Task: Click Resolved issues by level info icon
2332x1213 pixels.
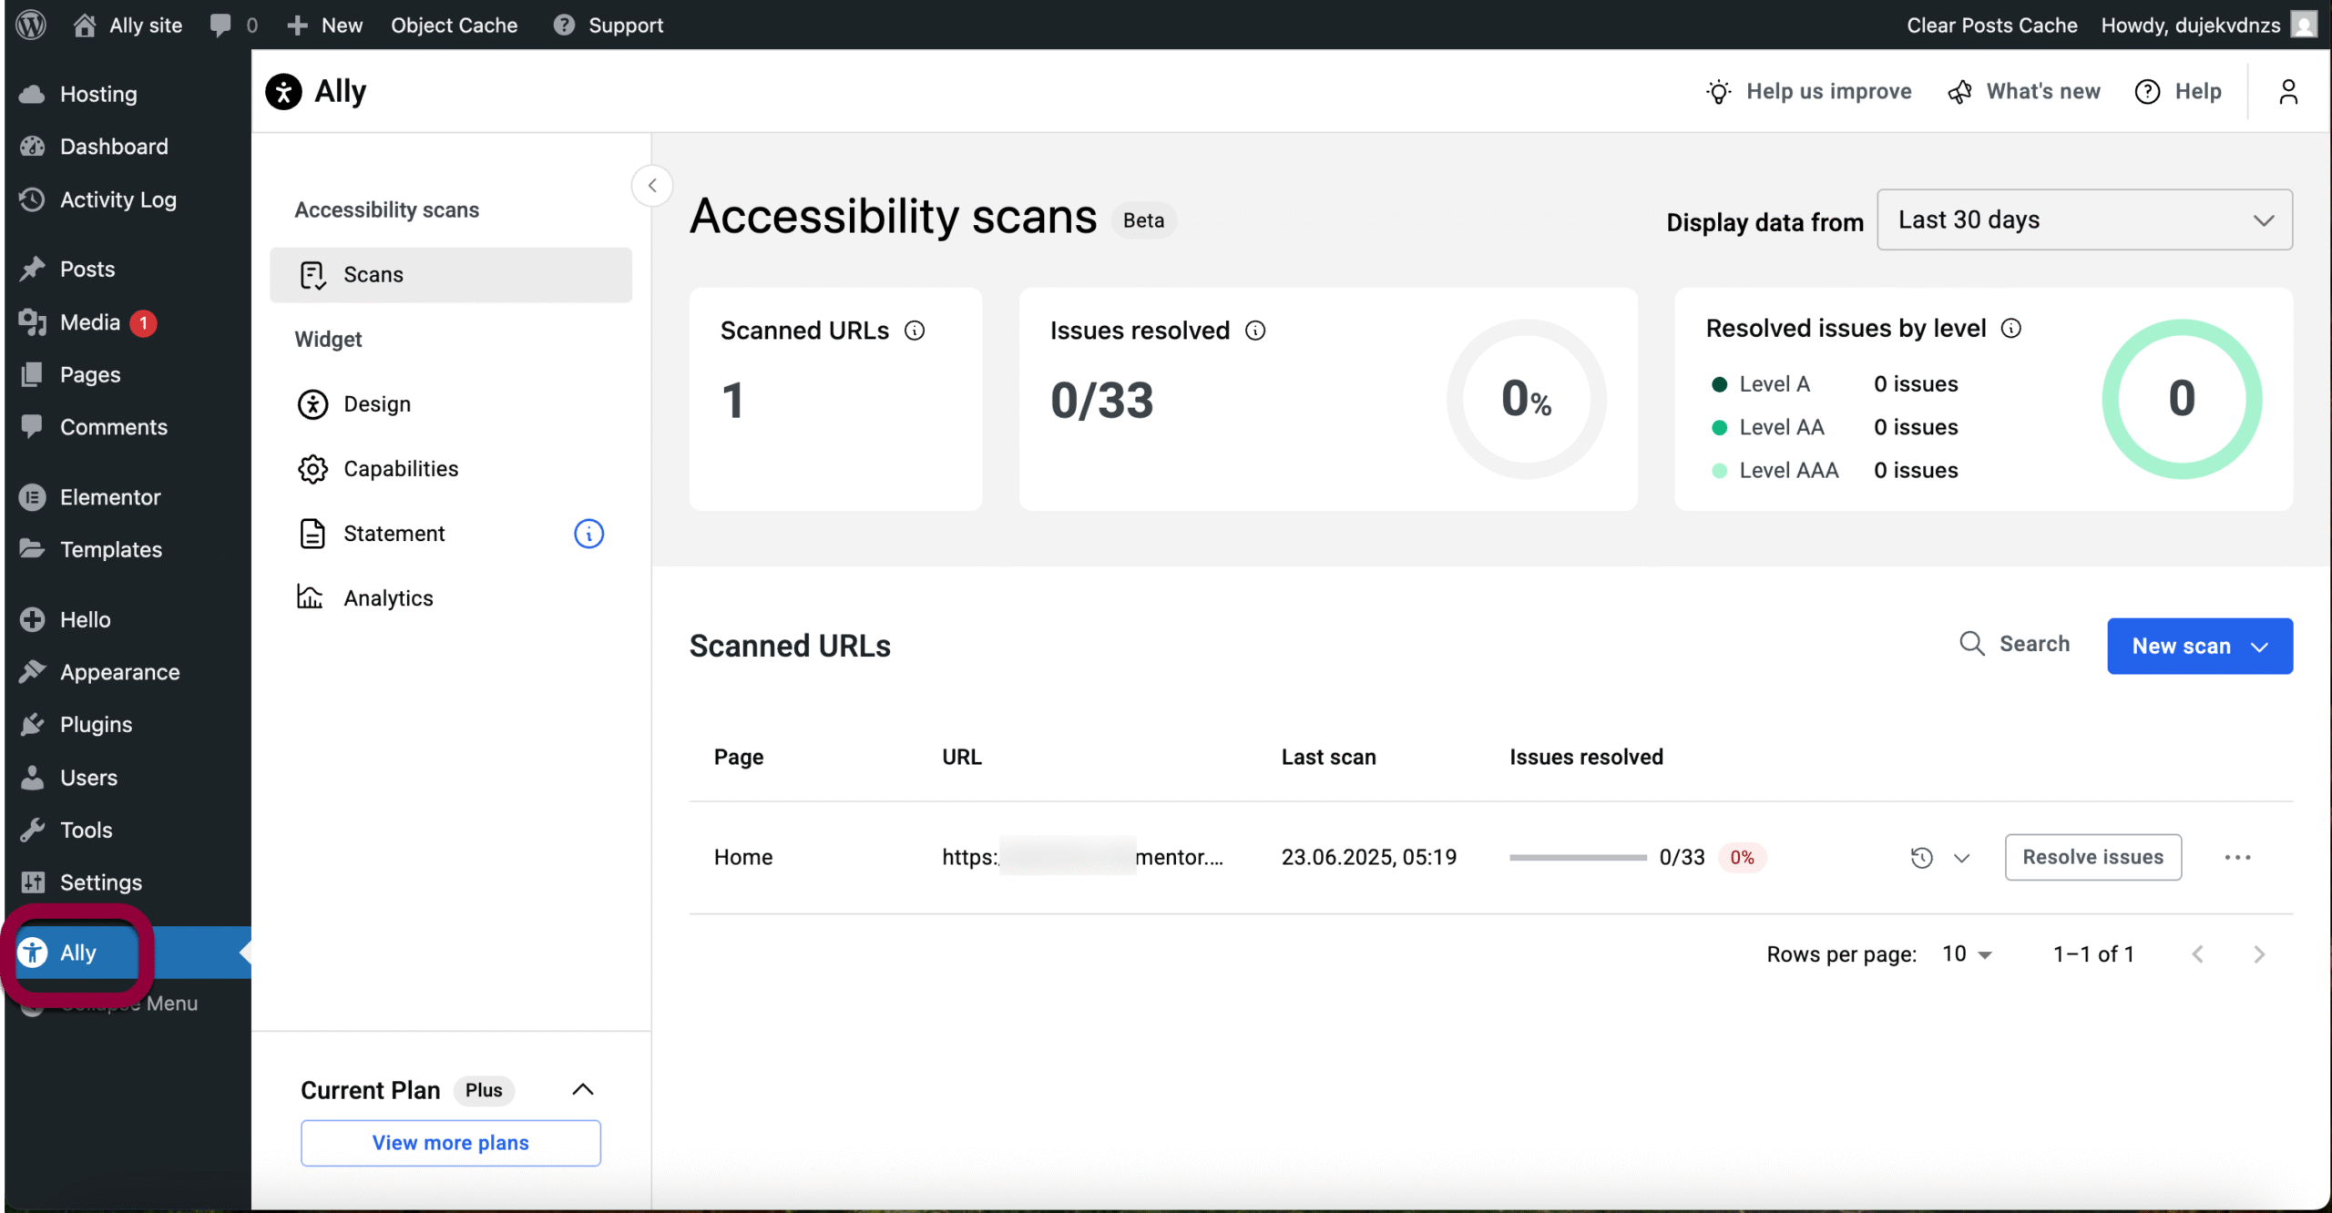Action: [x=2011, y=329]
